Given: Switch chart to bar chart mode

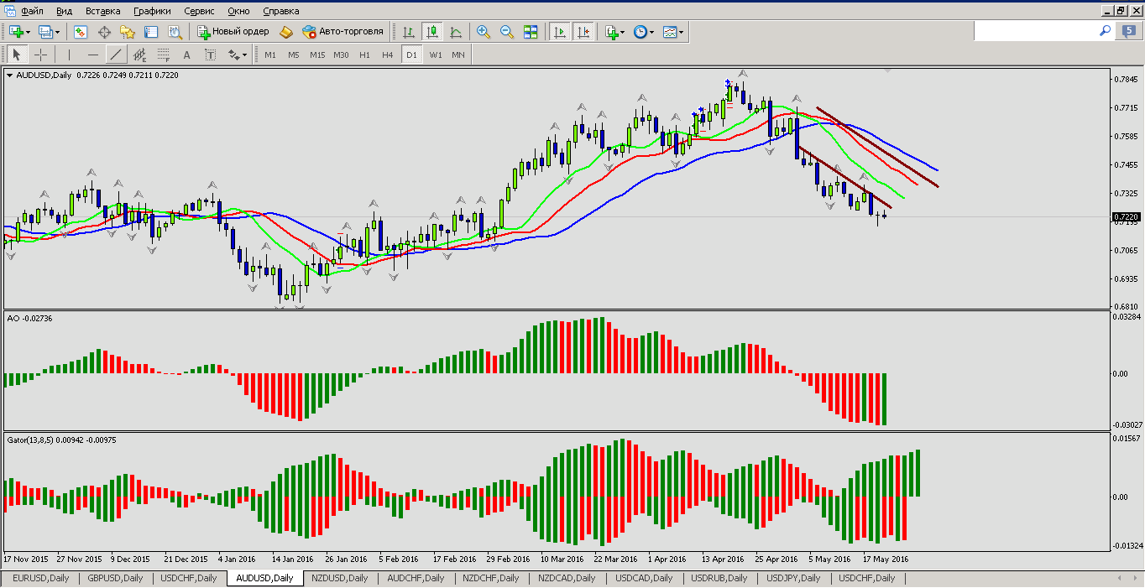Looking at the screenshot, I should pos(409,32).
